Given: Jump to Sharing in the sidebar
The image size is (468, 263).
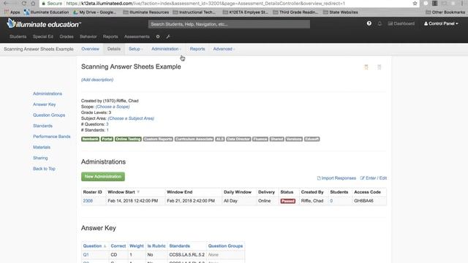Looking at the screenshot, I should [40, 158].
